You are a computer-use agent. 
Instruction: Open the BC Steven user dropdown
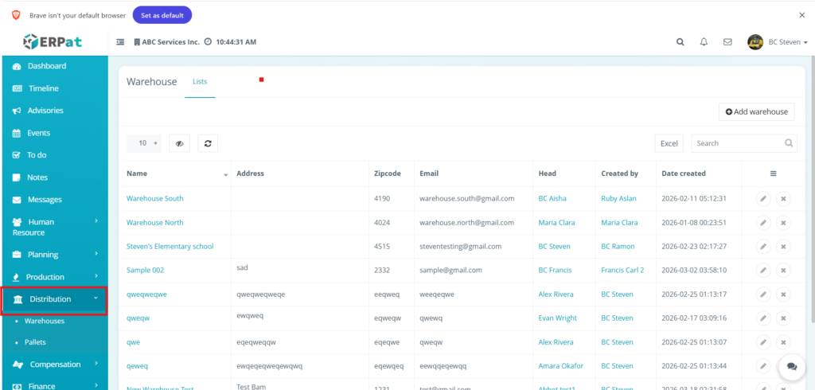tap(778, 42)
